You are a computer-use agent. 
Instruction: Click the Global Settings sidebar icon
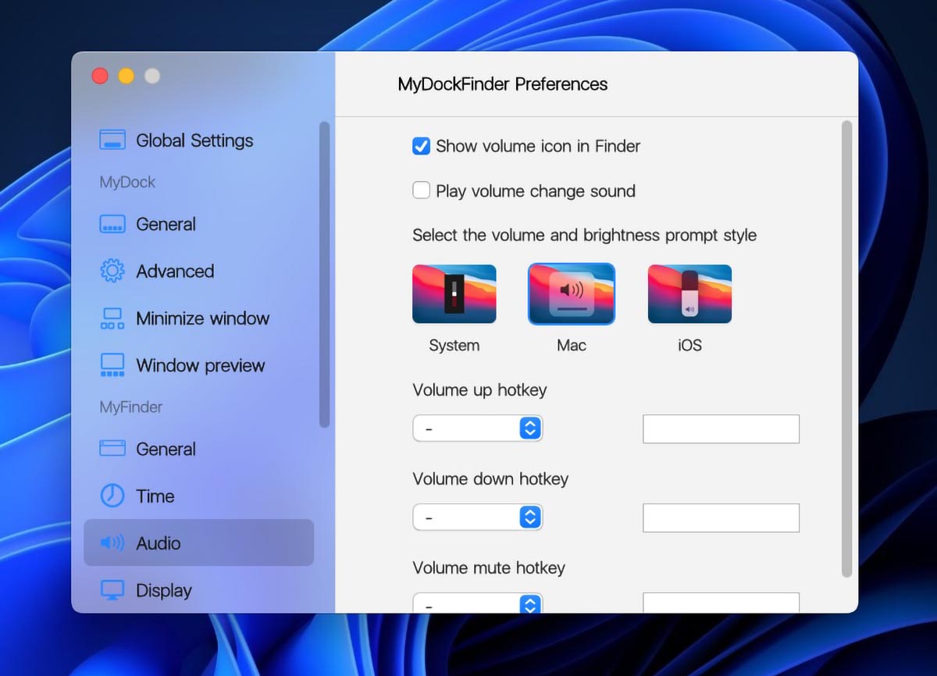click(112, 141)
